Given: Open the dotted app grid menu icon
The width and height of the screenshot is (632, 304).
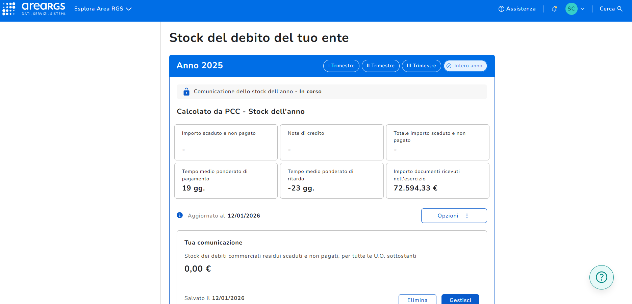Looking at the screenshot, I should point(9,9).
